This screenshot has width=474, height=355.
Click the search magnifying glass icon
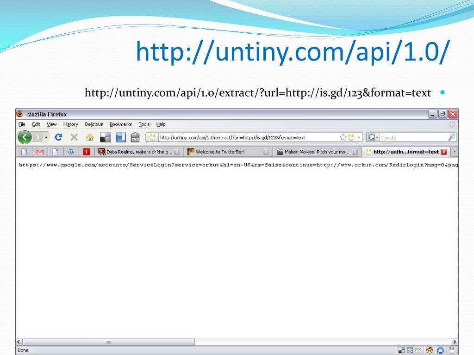click(x=452, y=137)
